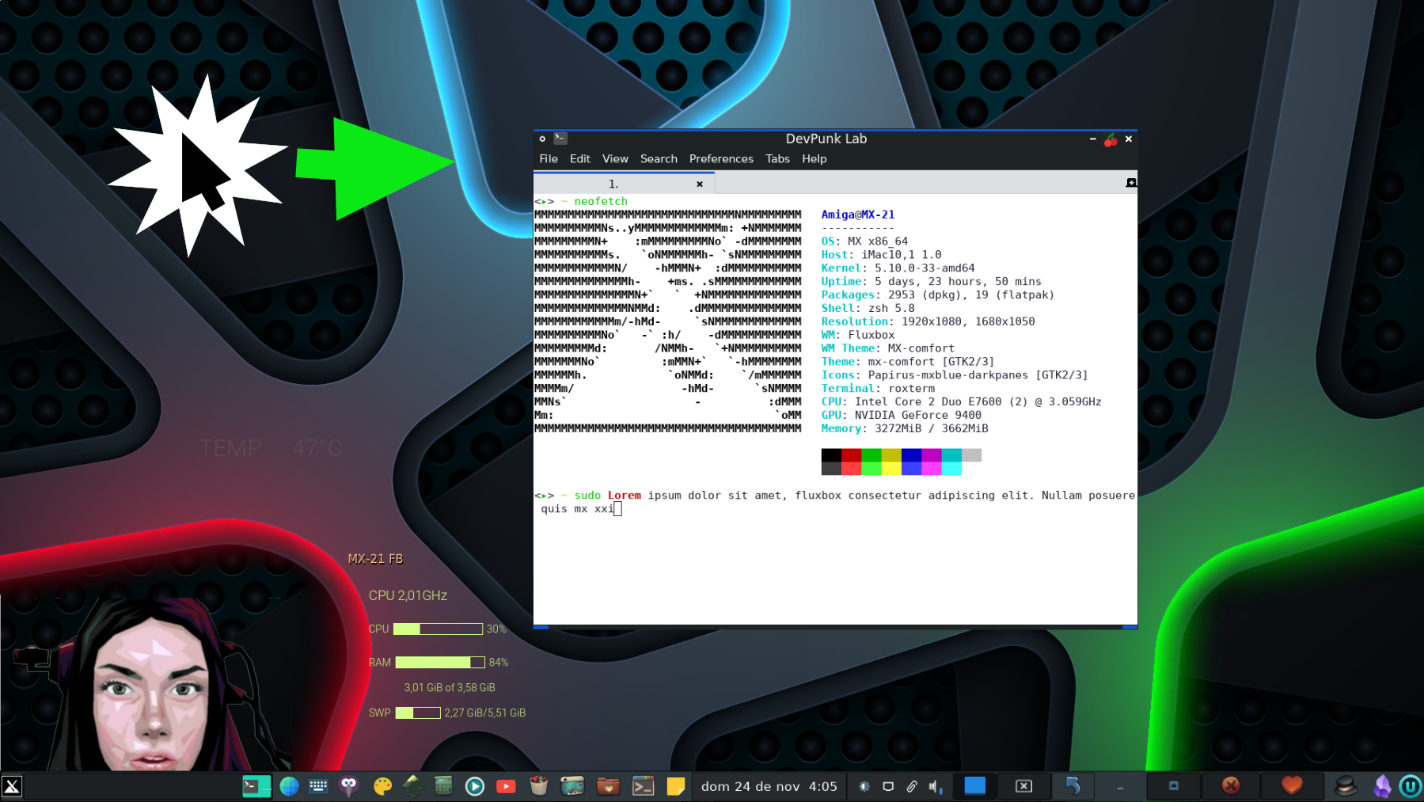1424x802 pixels.
Task: Click the Kernel 5.10.0-33-amd64 line
Action: click(898, 268)
